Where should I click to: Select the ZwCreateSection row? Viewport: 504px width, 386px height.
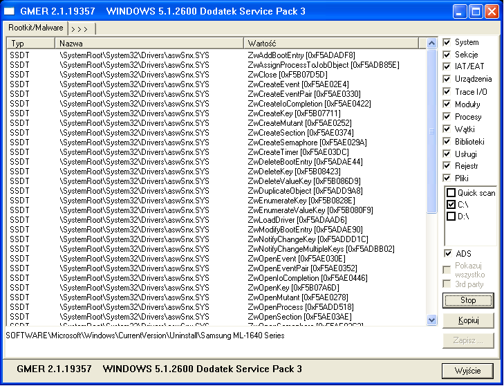coord(216,133)
